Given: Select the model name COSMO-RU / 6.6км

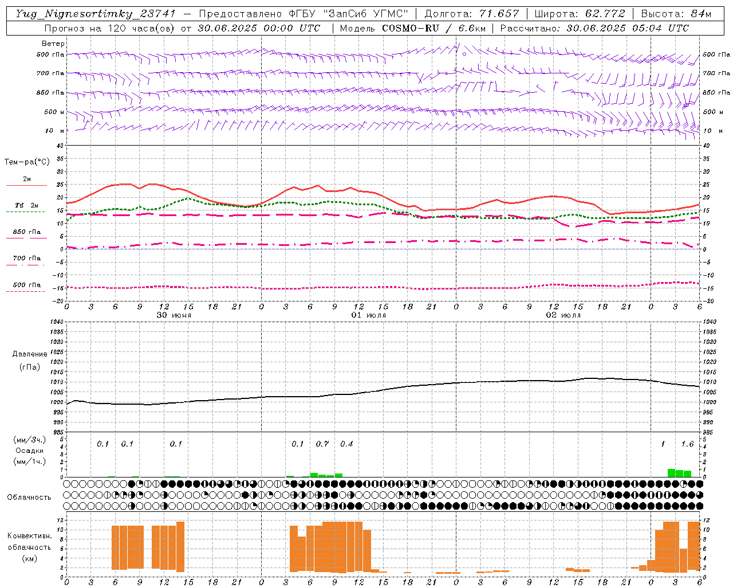Looking at the screenshot, I should point(434,28).
